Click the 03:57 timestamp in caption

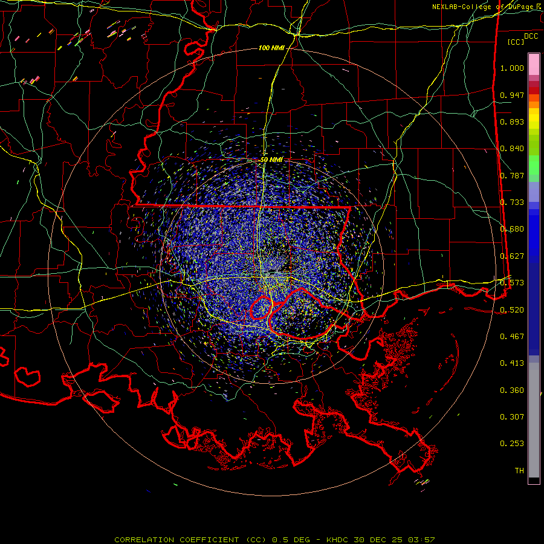[x=421, y=540]
